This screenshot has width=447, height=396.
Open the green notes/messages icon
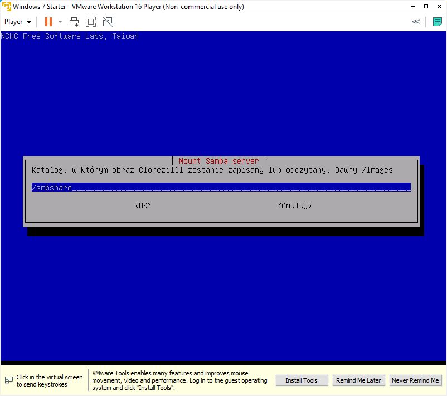point(437,22)
